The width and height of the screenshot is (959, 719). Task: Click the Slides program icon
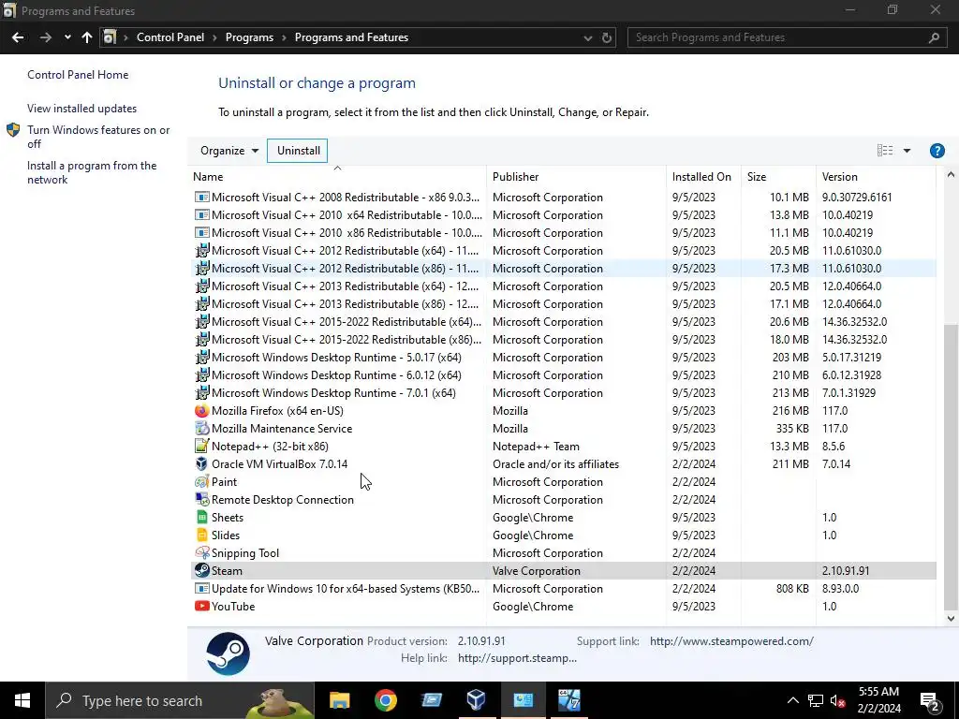point(202,535)
